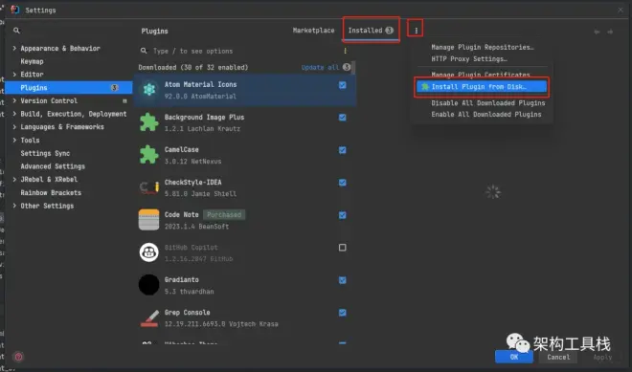Choose Install Plugin from Disk menu item
The width and height of the screenshot is (632, 372).
[x=482, y=87]
